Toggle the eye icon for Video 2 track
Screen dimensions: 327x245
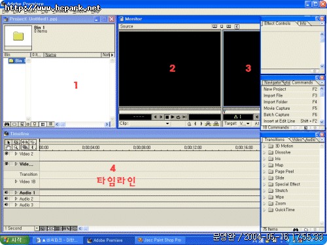point(7,154)
